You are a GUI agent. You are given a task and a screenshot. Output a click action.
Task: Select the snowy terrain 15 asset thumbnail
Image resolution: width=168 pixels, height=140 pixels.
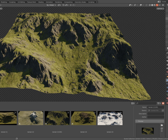(x=110, y=118)
